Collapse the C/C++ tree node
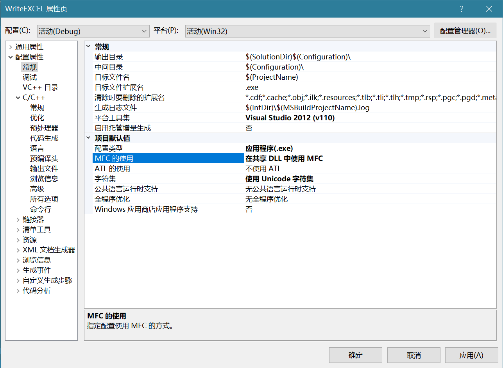 click(18, 98)
